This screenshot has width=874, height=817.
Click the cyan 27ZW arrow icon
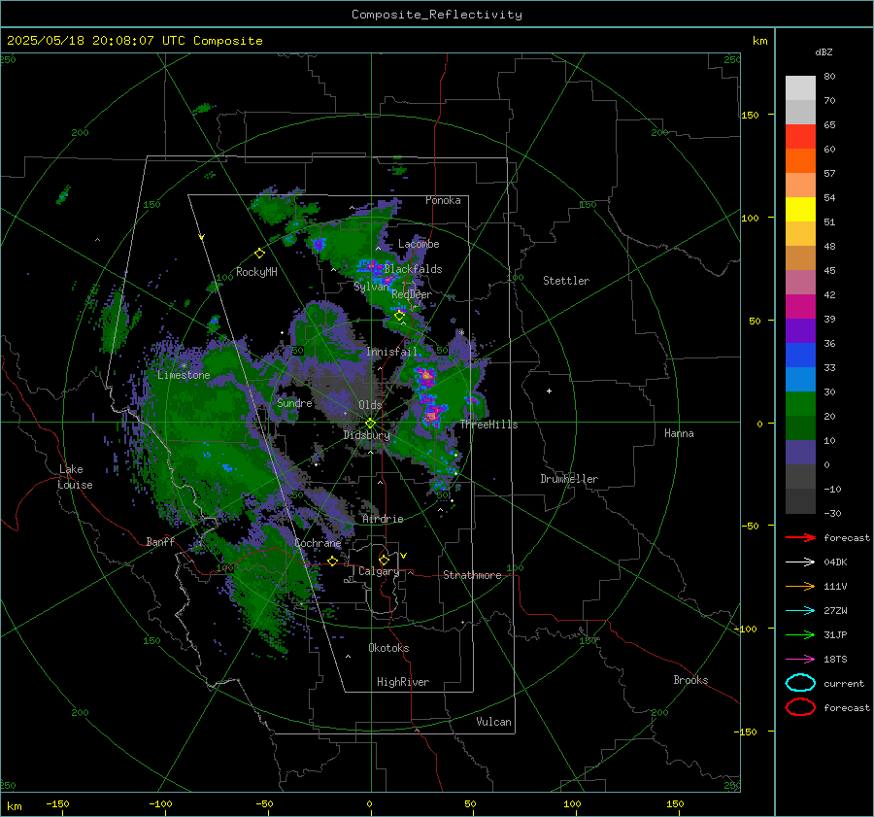(x=800, y=611)
